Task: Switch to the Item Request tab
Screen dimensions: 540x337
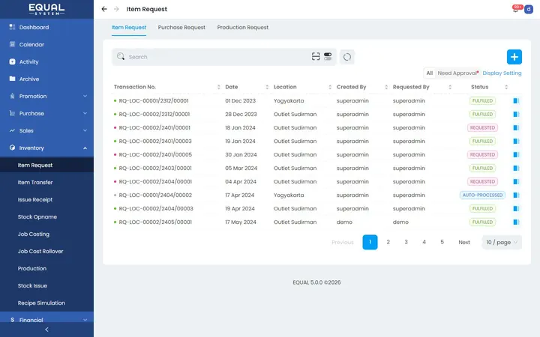Action: [x=129, y=28]
